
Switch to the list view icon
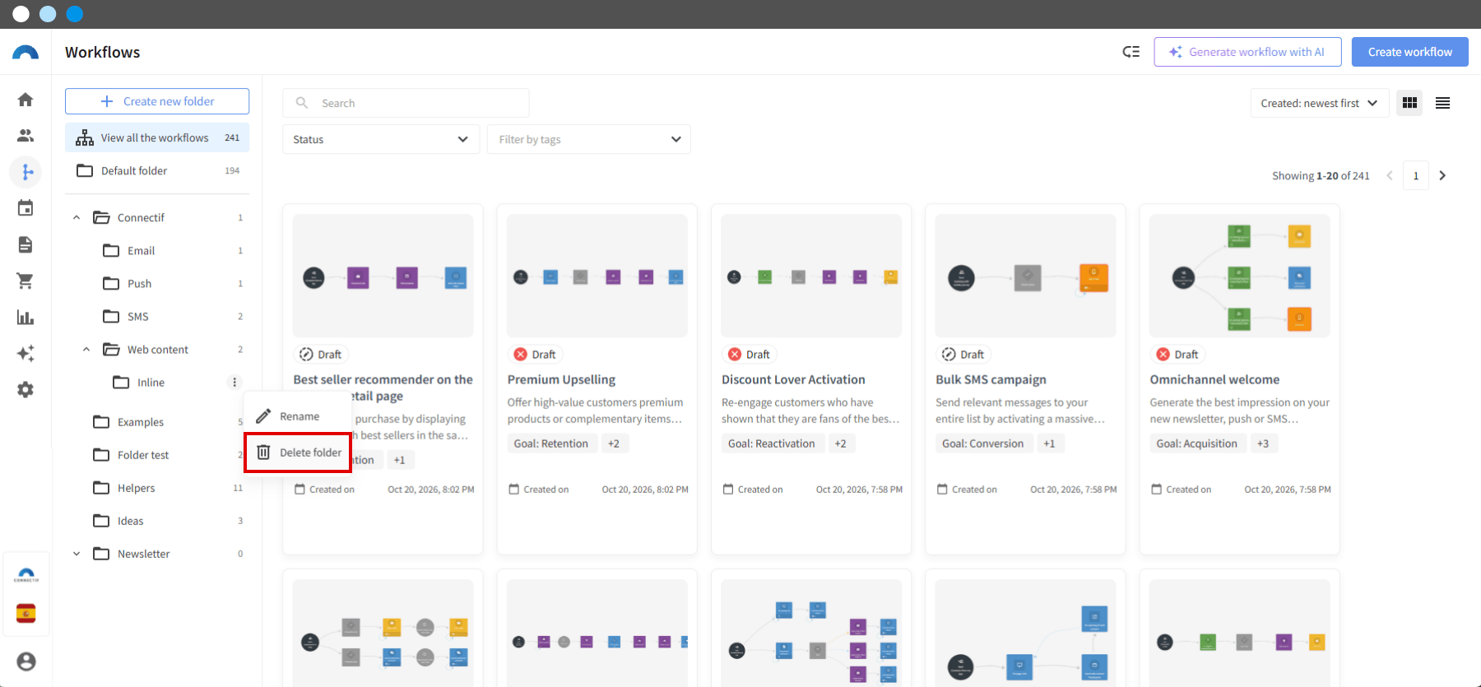[x=1442, y=103]
